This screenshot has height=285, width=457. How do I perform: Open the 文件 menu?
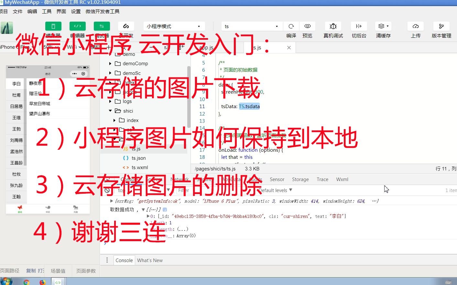[18, 11]
